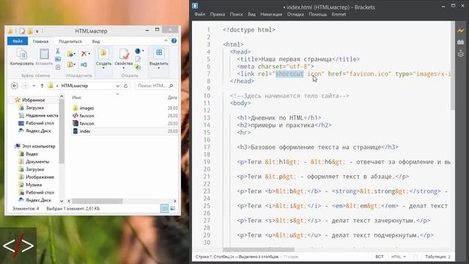This screenshot has height=264, width=469.
Task: Open the Customize Quick Access Toolbar dropdown
Action: pos(37,31)
